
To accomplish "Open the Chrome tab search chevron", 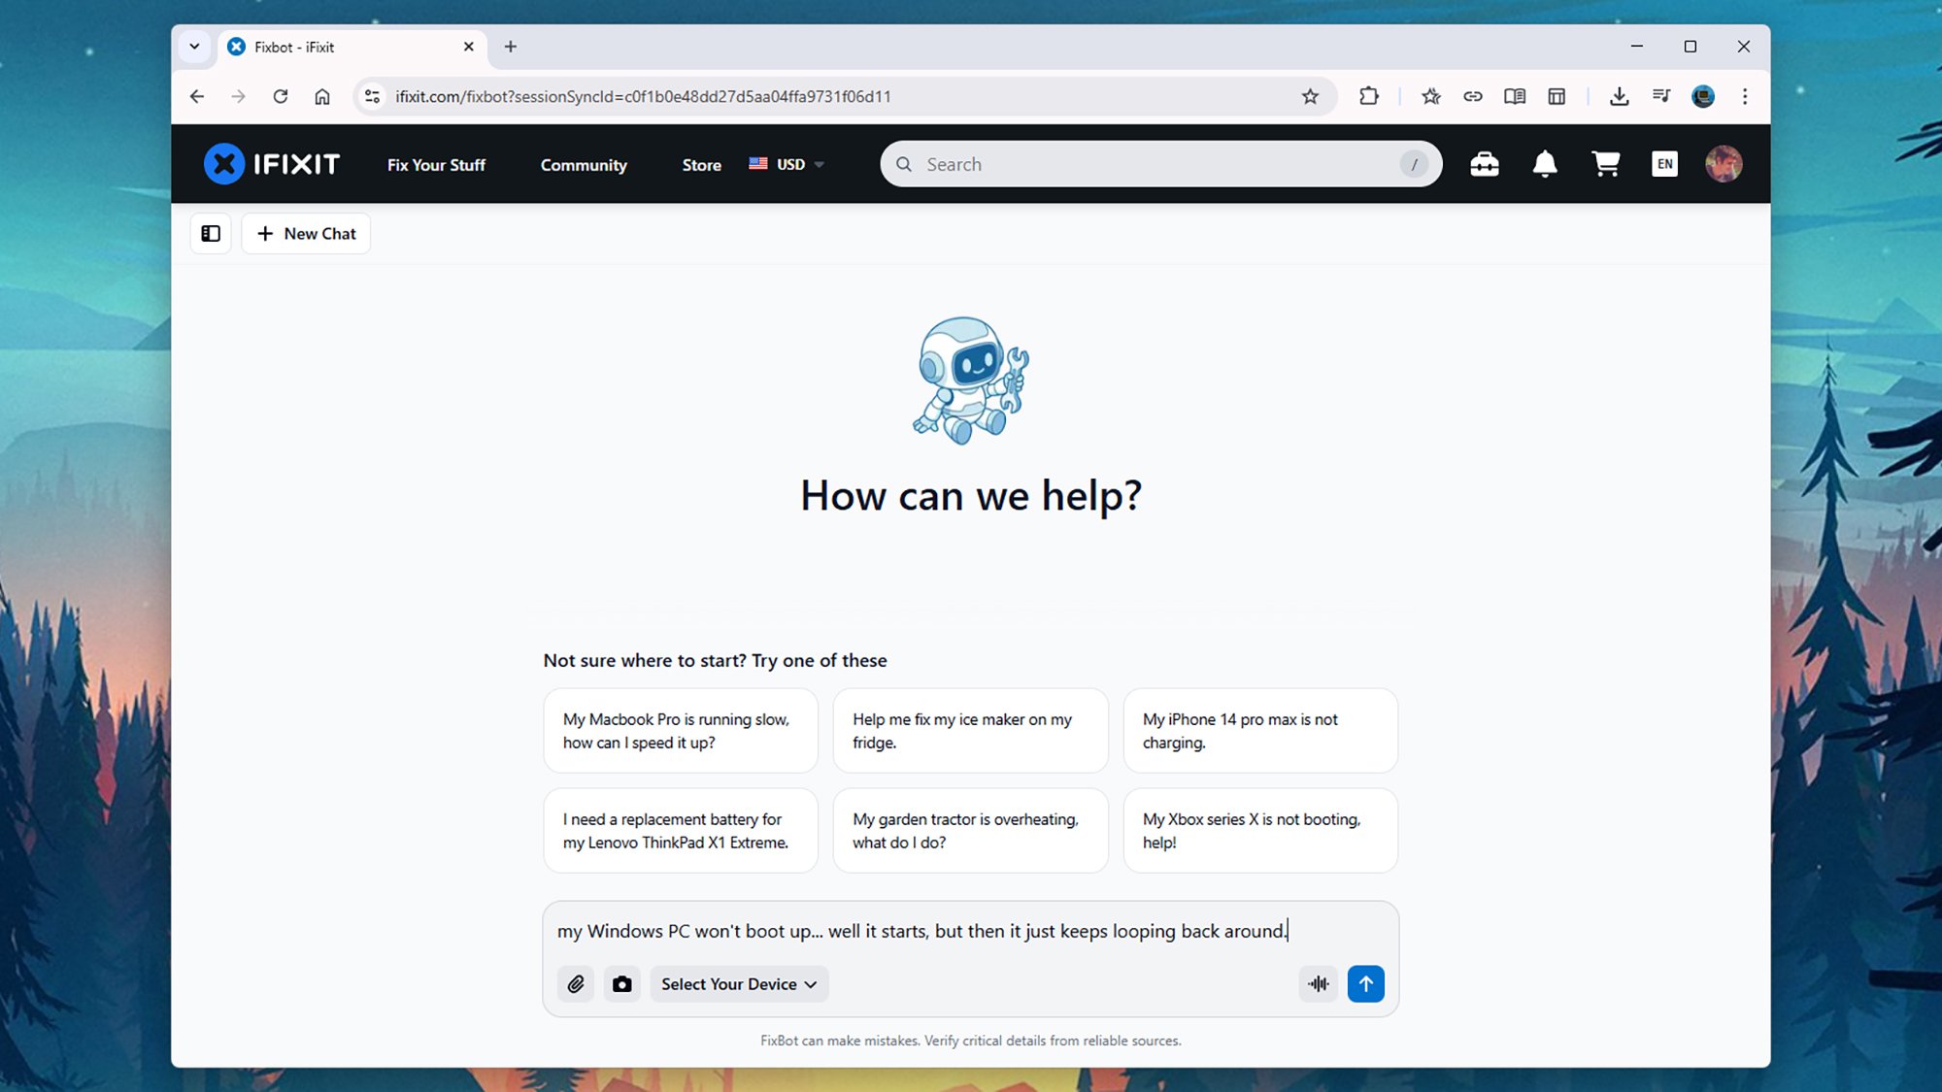I will 195,47.
